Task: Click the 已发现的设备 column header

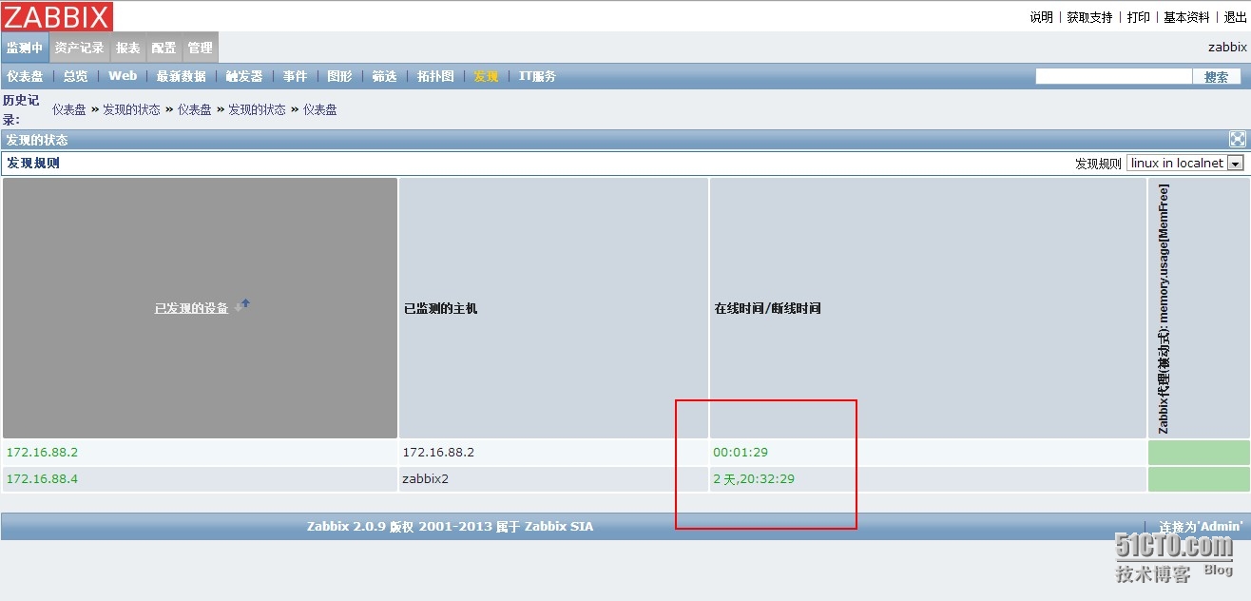Action: [x=200, y=308]
